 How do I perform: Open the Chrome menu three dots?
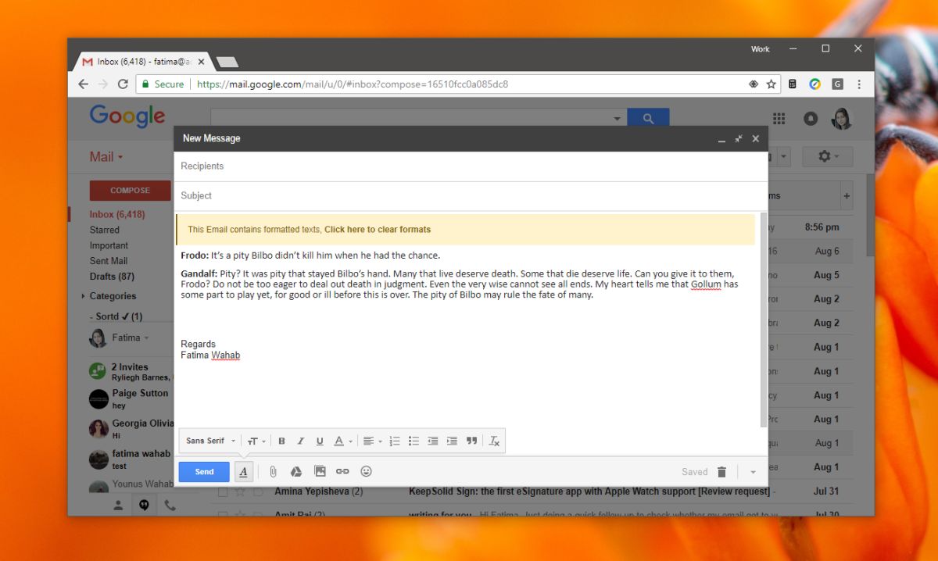860,84
